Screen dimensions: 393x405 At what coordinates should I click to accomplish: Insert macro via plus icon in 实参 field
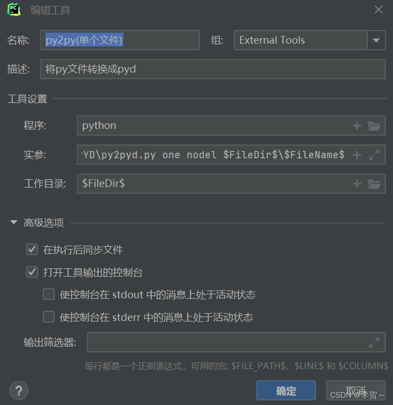(x=357, y=155)
